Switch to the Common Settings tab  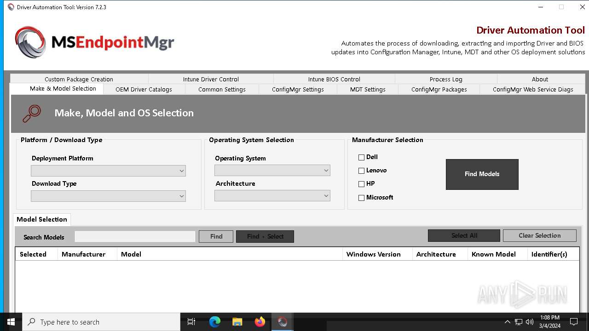(222, 89)
